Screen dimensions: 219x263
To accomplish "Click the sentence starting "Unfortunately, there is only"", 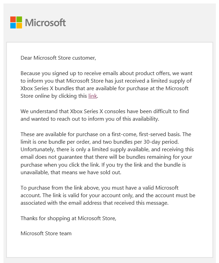I will (107, 157).
